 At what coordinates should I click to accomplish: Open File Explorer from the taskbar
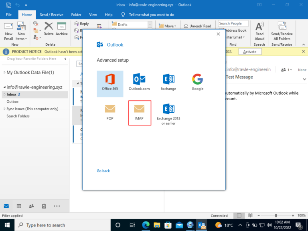pos(157,225)
